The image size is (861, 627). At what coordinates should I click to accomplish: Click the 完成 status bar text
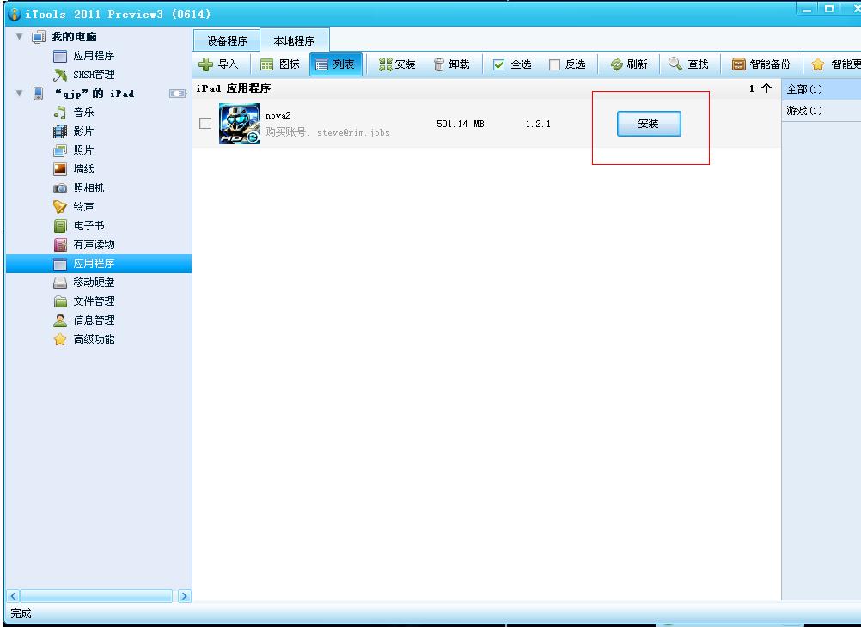click(x=21, y=613)
